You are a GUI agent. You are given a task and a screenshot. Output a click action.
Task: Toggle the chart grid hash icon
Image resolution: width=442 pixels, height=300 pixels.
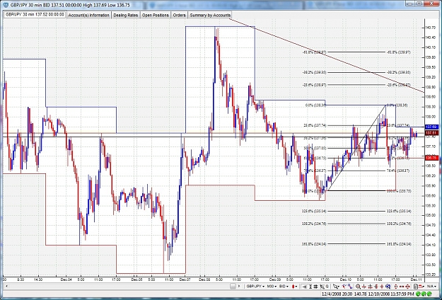315,287
